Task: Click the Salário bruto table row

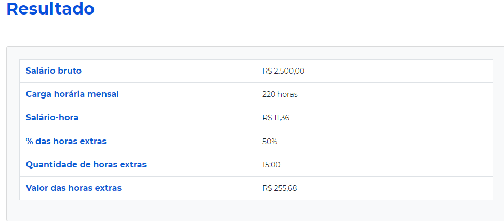Action: pos(256,71)
